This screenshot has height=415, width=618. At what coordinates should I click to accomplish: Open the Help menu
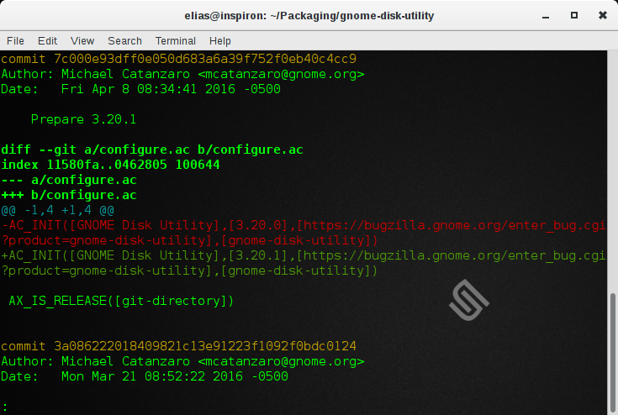point(219,40)
